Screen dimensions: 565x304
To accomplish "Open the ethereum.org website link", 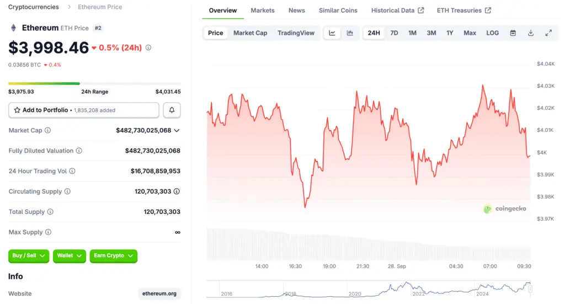I will (x=159, y=294).
